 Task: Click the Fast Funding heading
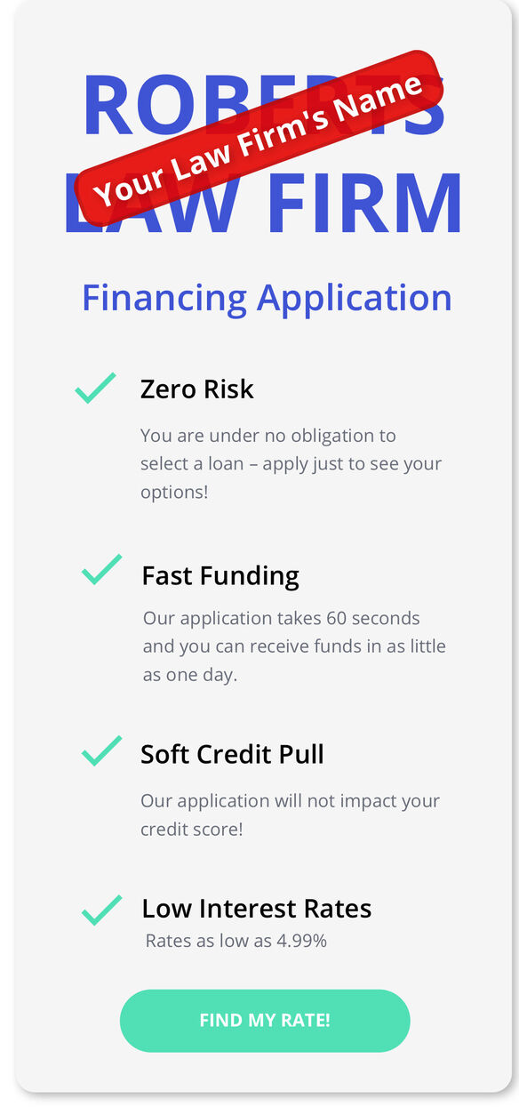tap(220, 575)
